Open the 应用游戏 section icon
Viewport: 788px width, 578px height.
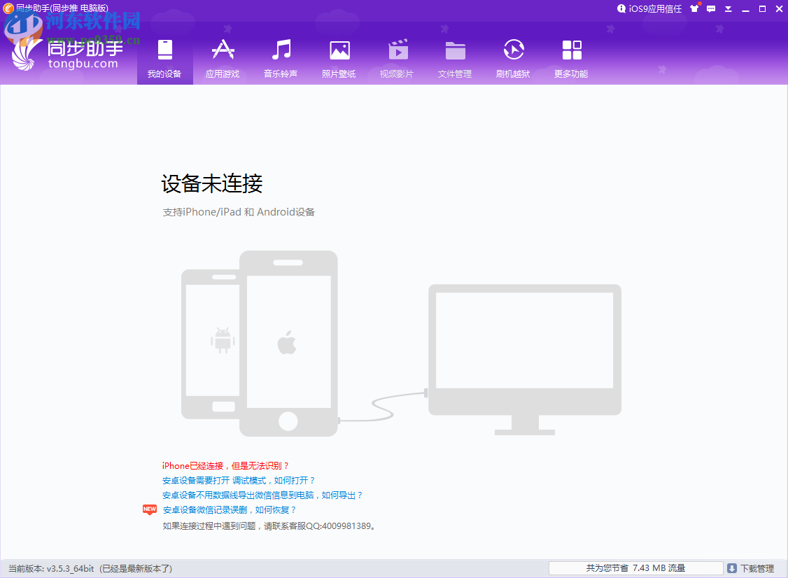click(223, 49)
